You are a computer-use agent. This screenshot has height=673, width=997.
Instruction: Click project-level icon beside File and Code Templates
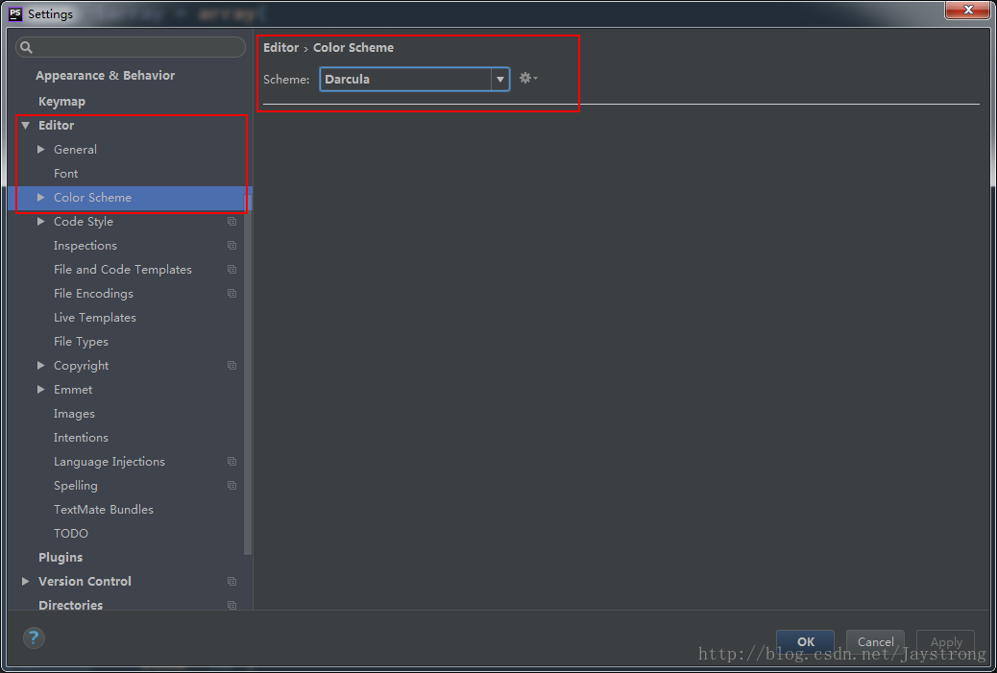tap(232, 270)
